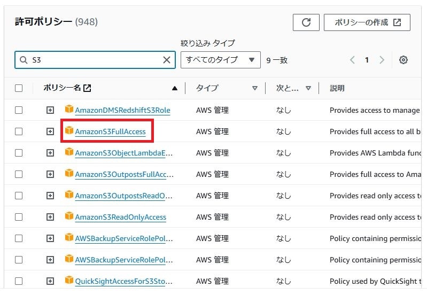Click 'AWS 管理' in AmazonS3FullAccess row

click(212, 131)
